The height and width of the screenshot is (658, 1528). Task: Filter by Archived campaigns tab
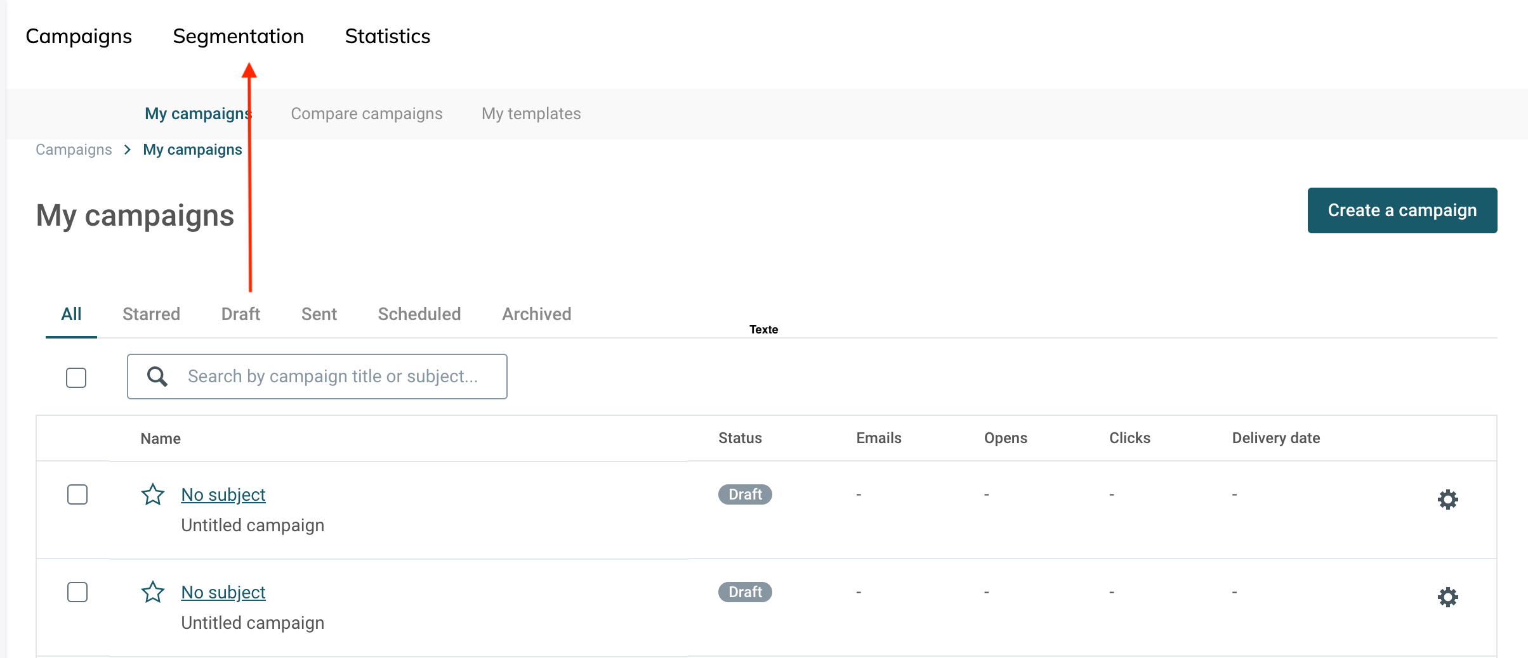tap(537, 314)
